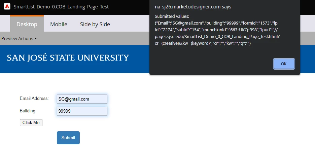Submit the form with Submit button

click(x=68, y=138)
